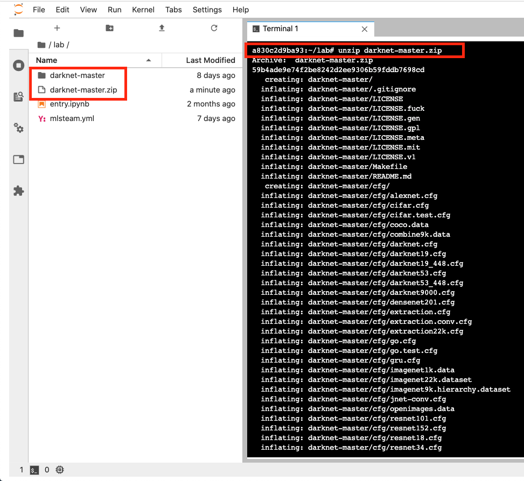Image resolution: width=524 pixels, height=481 pixels.
Task: Sort files by Last Modified
Action: coord(211,60)
